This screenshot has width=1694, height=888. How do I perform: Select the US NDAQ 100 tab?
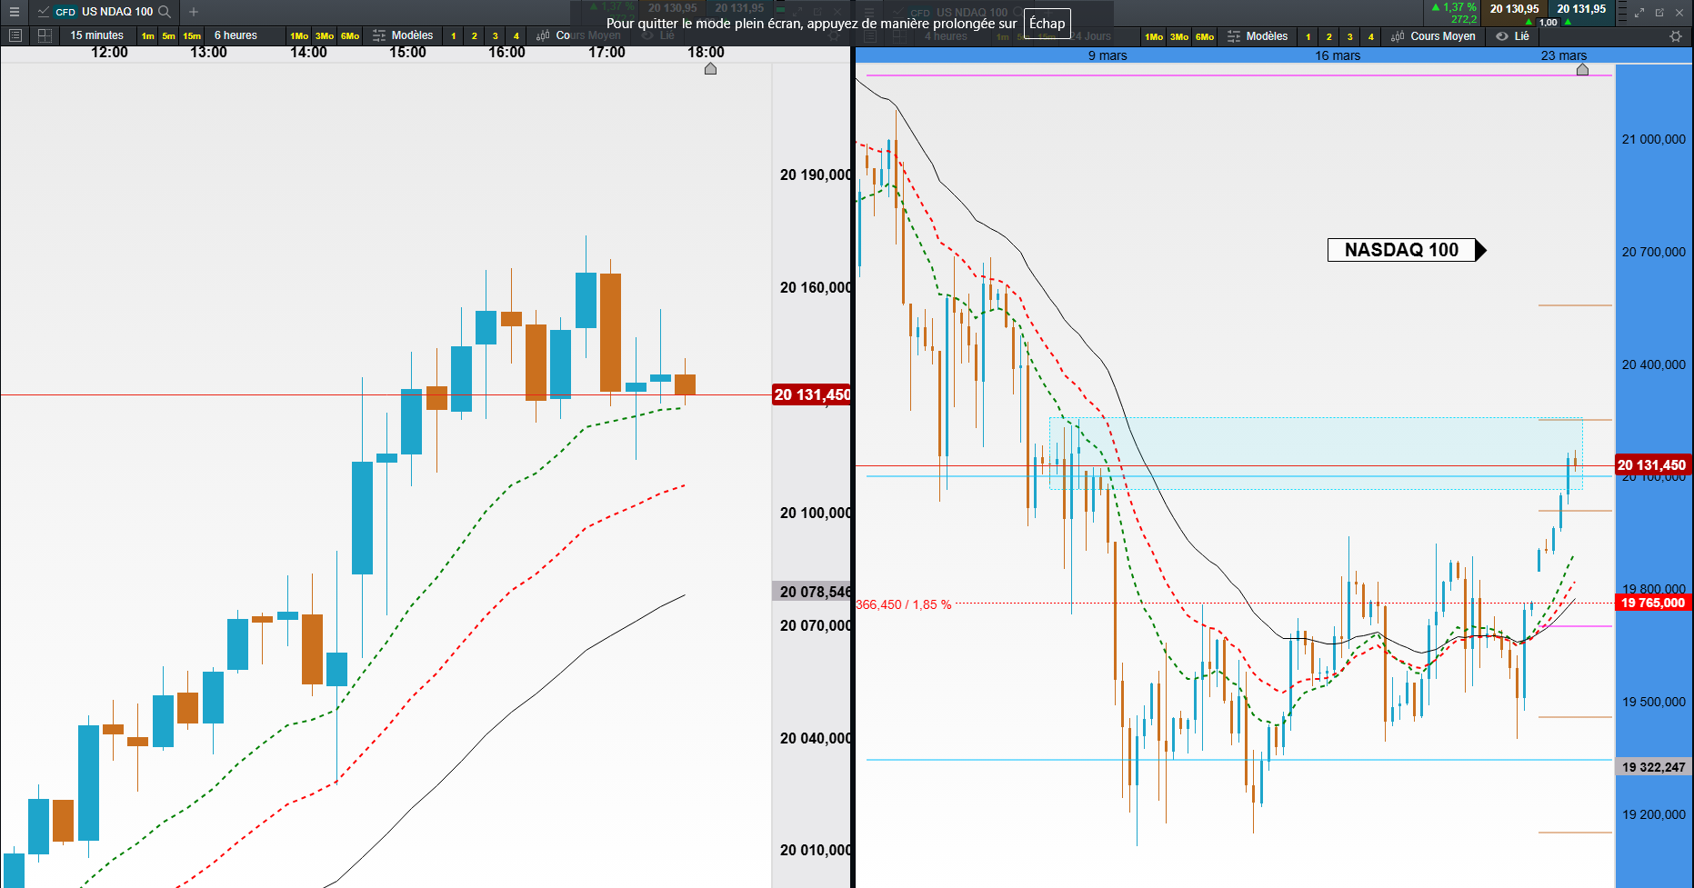click(105, 12)
